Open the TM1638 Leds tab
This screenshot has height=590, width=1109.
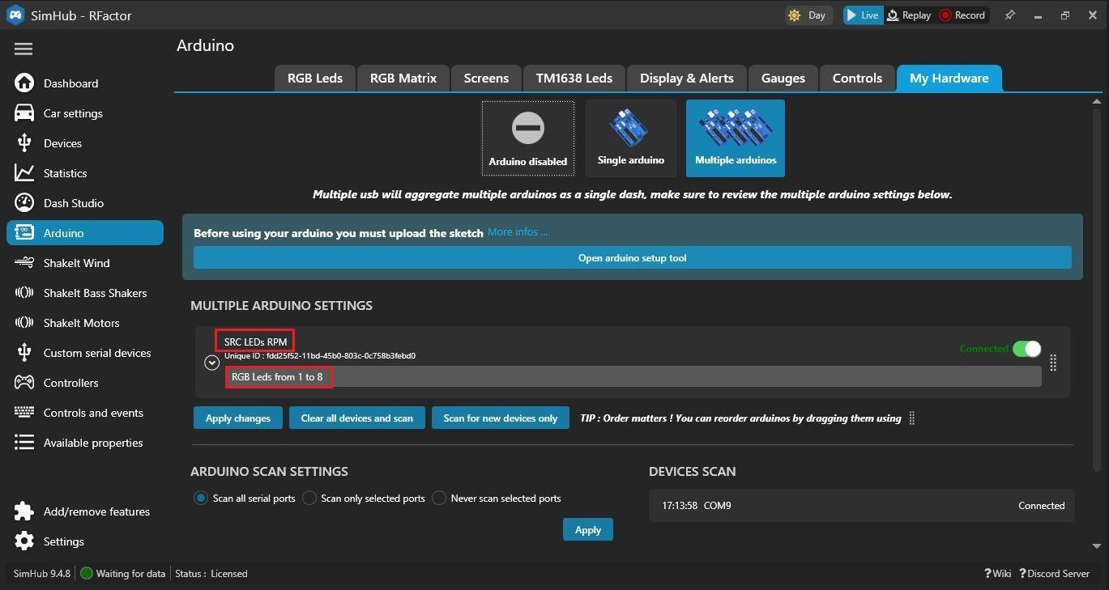point(574,79)
